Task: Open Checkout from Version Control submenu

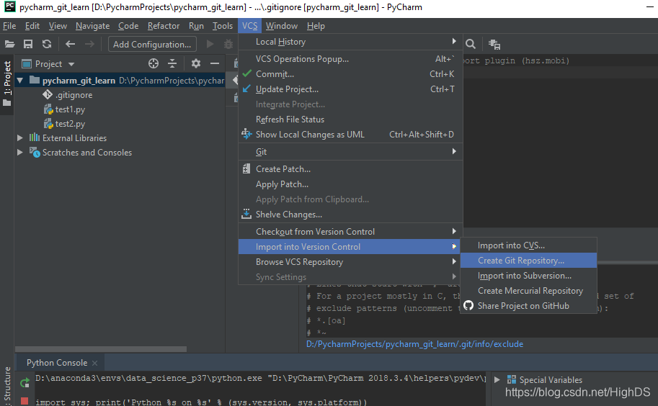Action: pos(350,232)
